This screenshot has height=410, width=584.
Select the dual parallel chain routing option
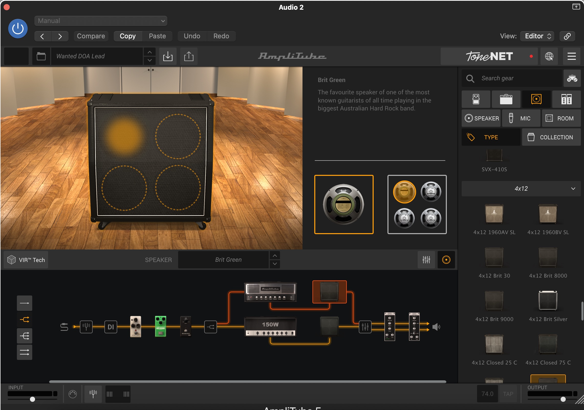click(25, 352)
